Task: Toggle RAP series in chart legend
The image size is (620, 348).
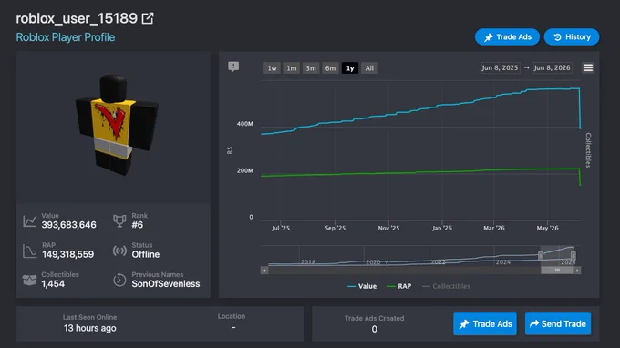Action: click(399, 286)
